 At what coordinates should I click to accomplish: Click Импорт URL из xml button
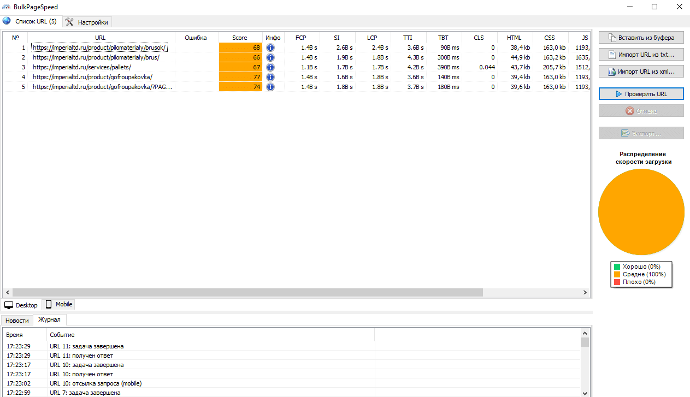click(641, 72)
